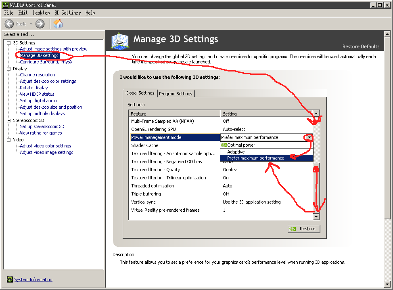
Task: Click the Manage 3D Settings header icon
Action: [x=120, y=40]
